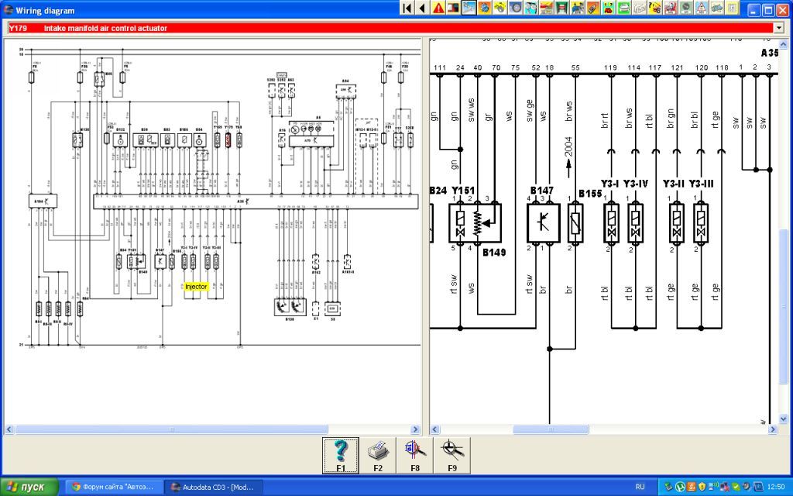The height and width of the screenshot is (496, 793).
Task: Open the red warning triangle toolbar icon
Action: point(438,8)
